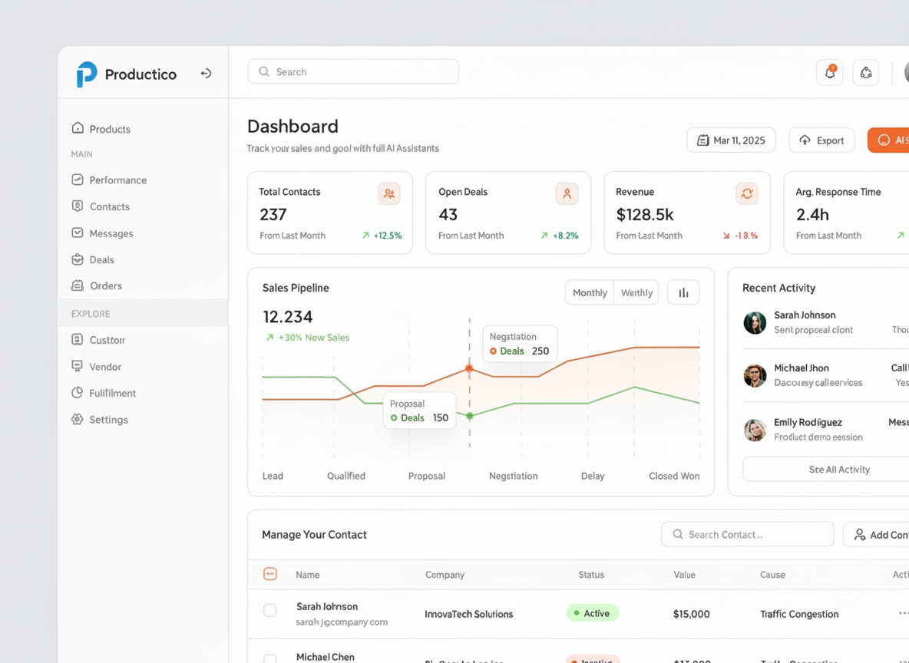Screen dimensions: 909x663
Task: Switch to the Monthly tab
Action: pyautogui.click(x=590, y=292)
